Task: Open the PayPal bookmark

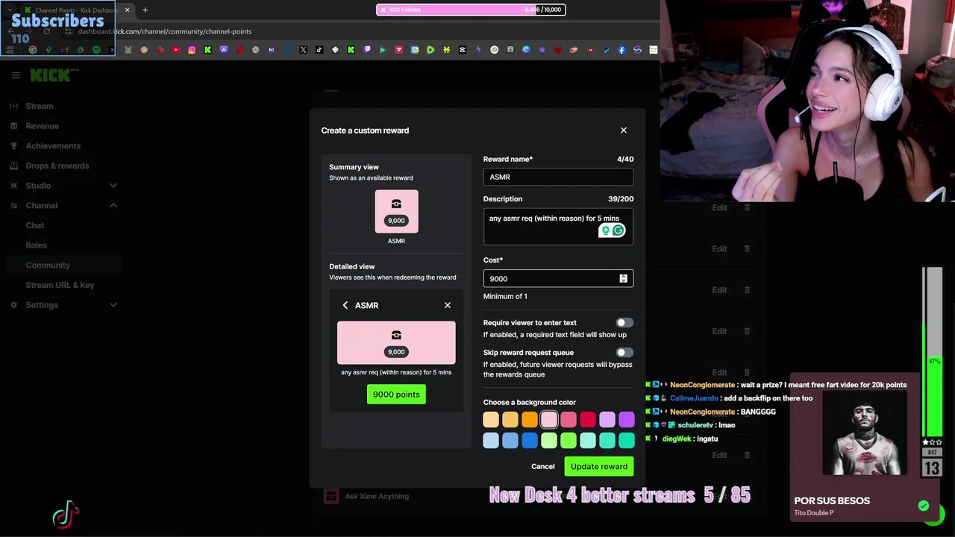Action: (x=606, y=50)
